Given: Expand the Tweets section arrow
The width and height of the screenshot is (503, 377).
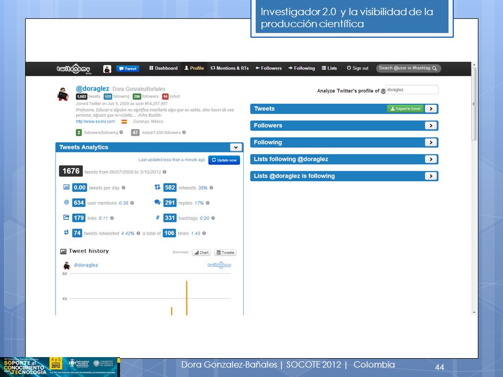Looking at the screenshot, I should coord(431,109).
